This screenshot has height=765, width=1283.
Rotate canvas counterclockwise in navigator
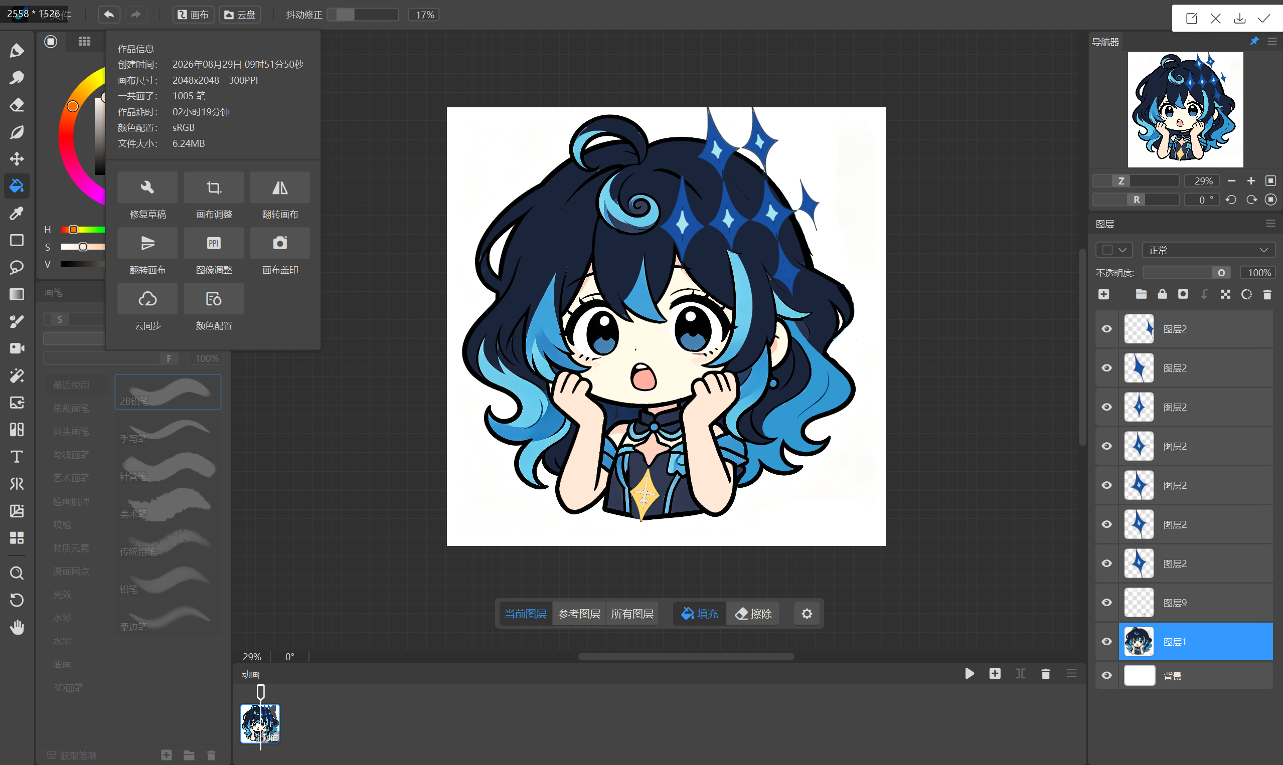click(x=1231, y=200)
